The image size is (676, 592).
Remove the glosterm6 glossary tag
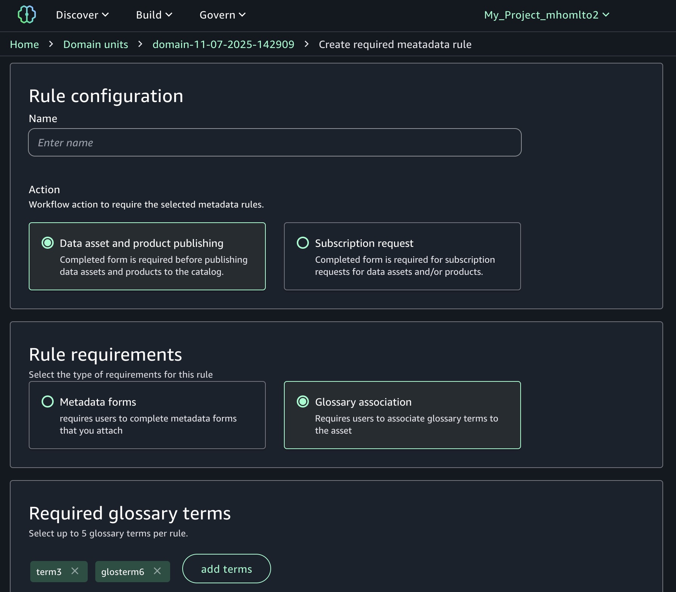[157, 571]
